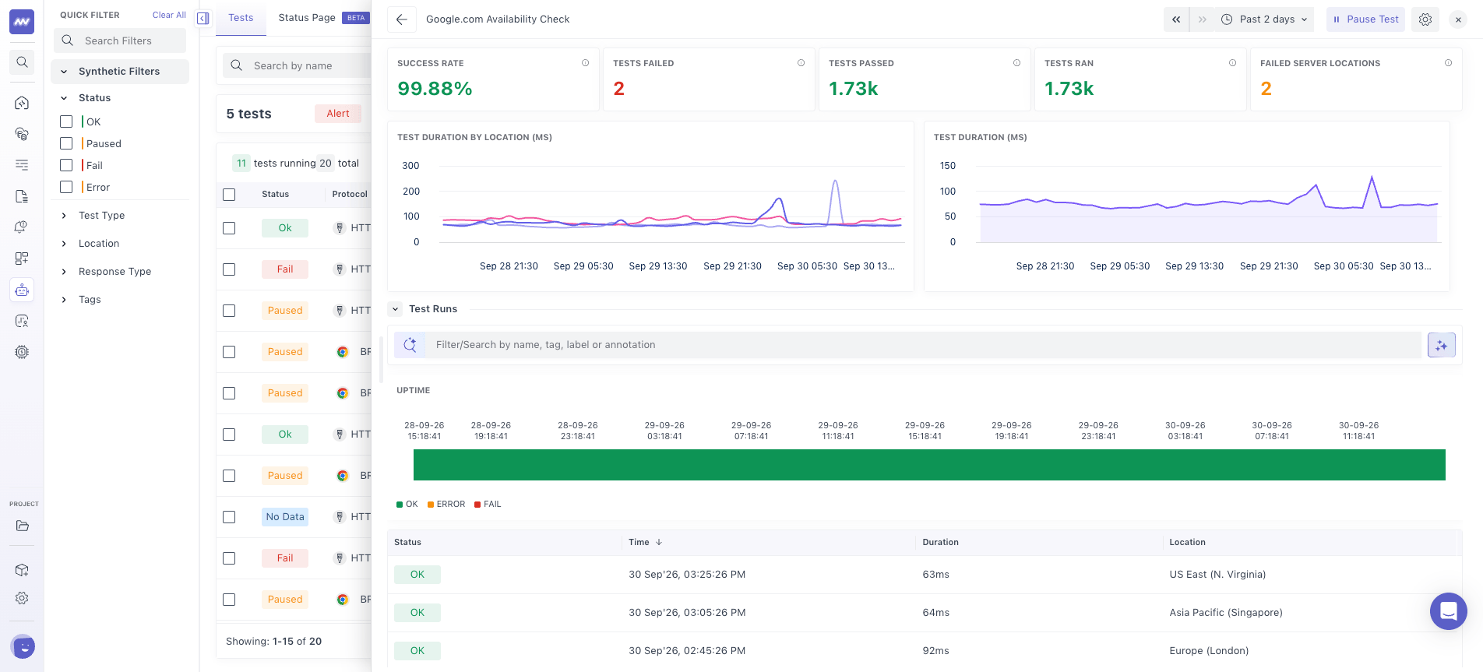The width and height of the screenshot is (1483, 672).
Task: Open the project folder icon
Action: click(x=22, y=526)
